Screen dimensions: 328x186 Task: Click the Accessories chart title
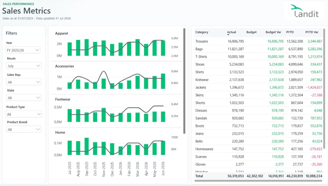point(65,66)
